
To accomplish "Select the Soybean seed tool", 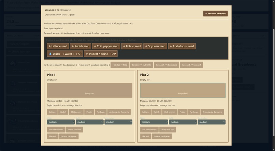I will point(155,46).
